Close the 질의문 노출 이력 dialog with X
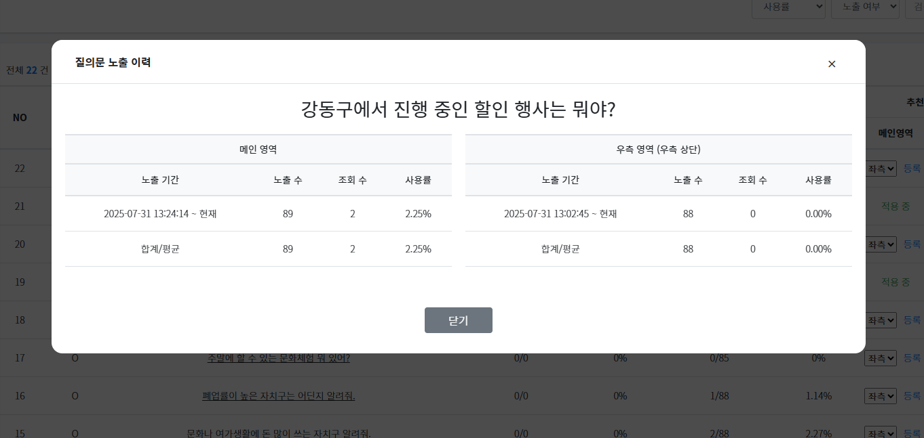 click(832, 64)
